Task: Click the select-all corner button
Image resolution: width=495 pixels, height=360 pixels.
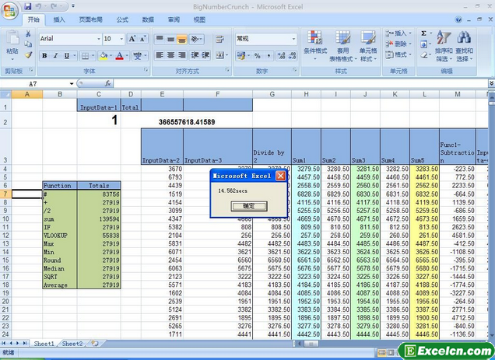Action: pyautogui.click(x=5, y=94)
